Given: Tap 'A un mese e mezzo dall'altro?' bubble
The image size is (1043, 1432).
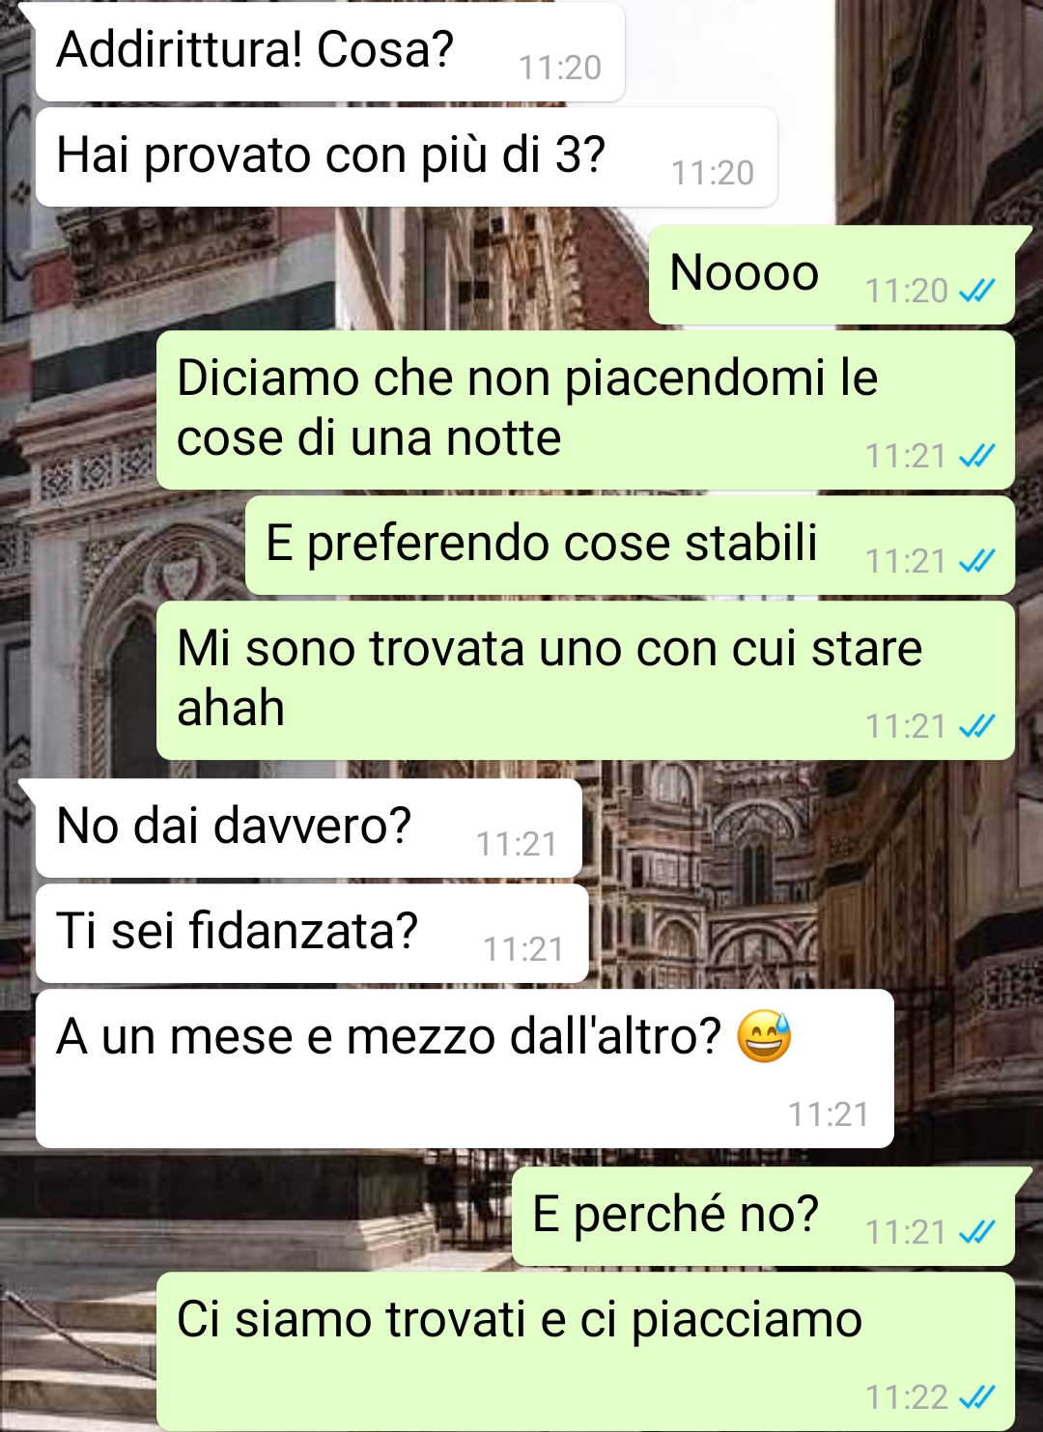Looking at the screenshot, I should [464, 1068].
